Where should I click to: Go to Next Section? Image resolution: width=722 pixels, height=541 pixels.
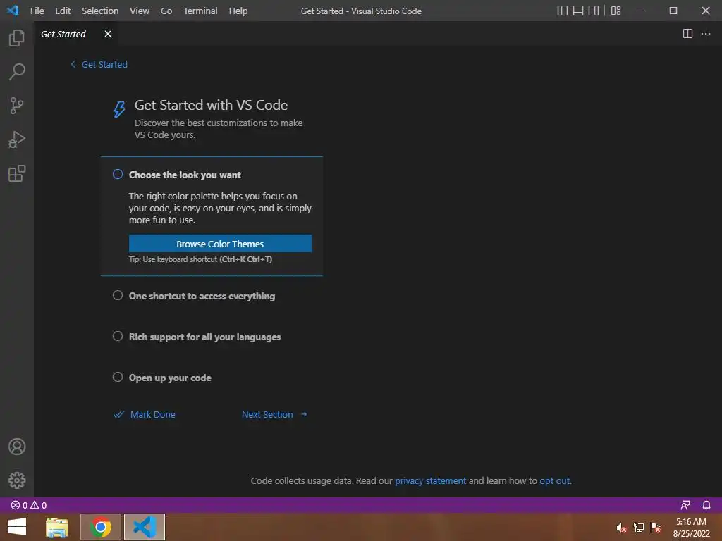(274, 414)
